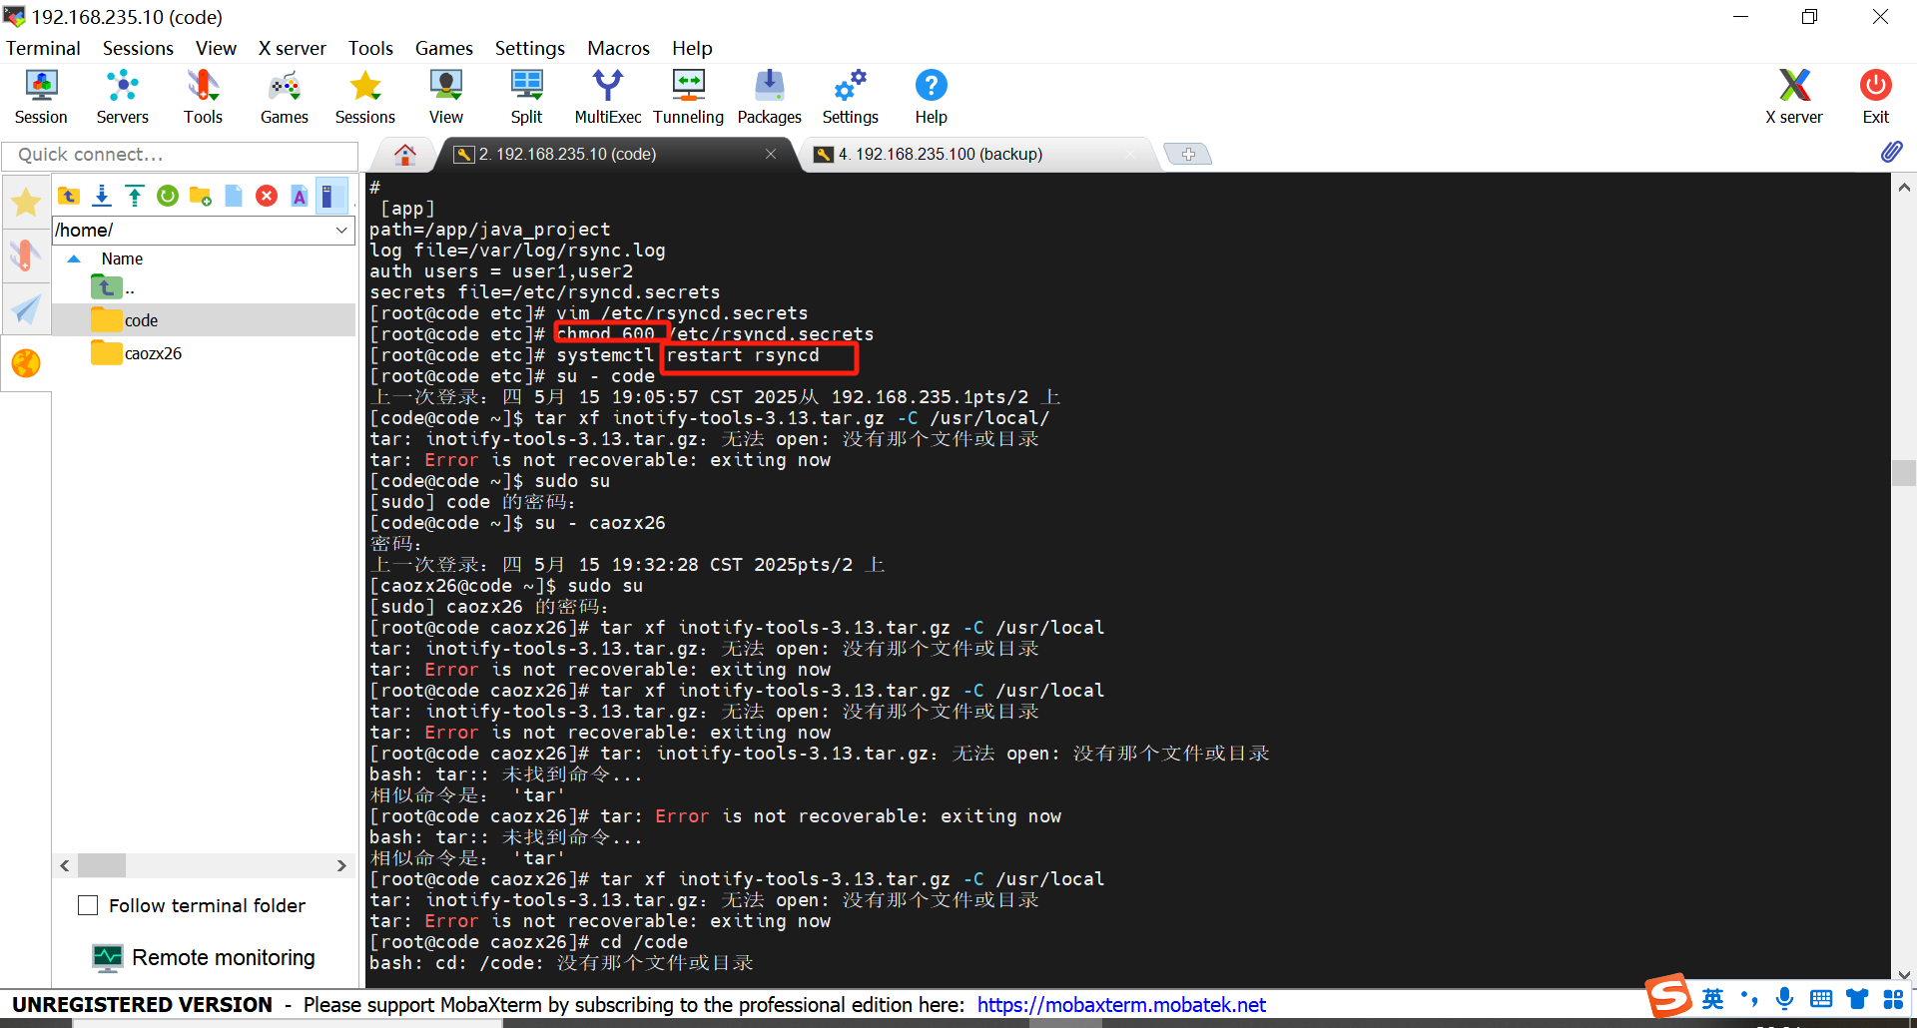
Task: Open the Servers toolbar icon
Action: [122, 97]
